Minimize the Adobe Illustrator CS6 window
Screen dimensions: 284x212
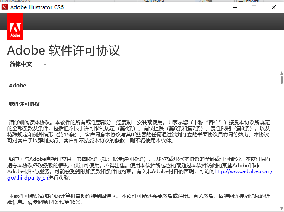pyautogui.click(x=235, y=7)
